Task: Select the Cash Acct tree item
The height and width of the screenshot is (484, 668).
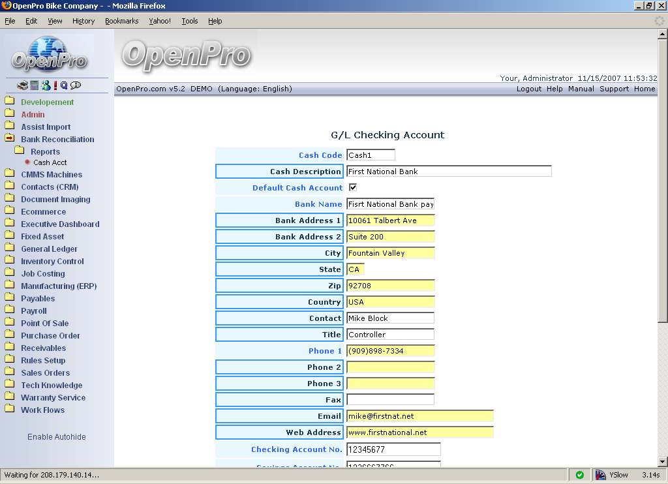Action: click(50, 162)
